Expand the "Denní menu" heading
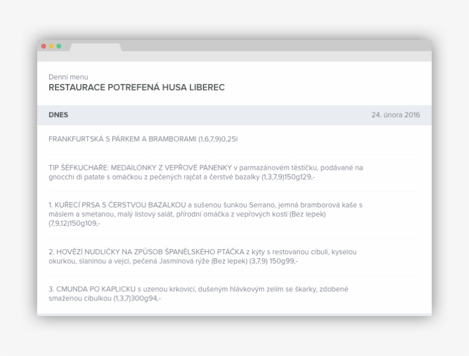The width and height of the screenshot is (469, 356). point(67,77)
